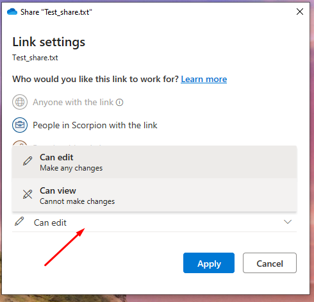Click the partially hidden person icon below Scorpion option
314x302 pixels.
20,143
